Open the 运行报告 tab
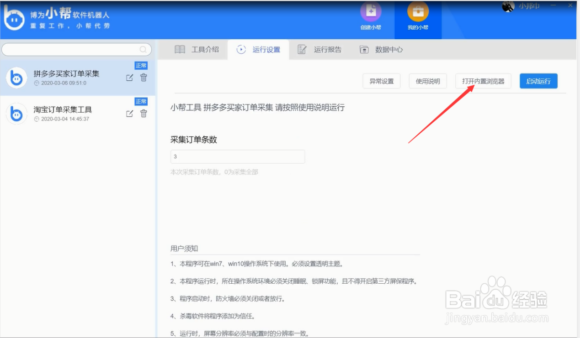The height and width of the screenshot is (338, 580). 319,49
